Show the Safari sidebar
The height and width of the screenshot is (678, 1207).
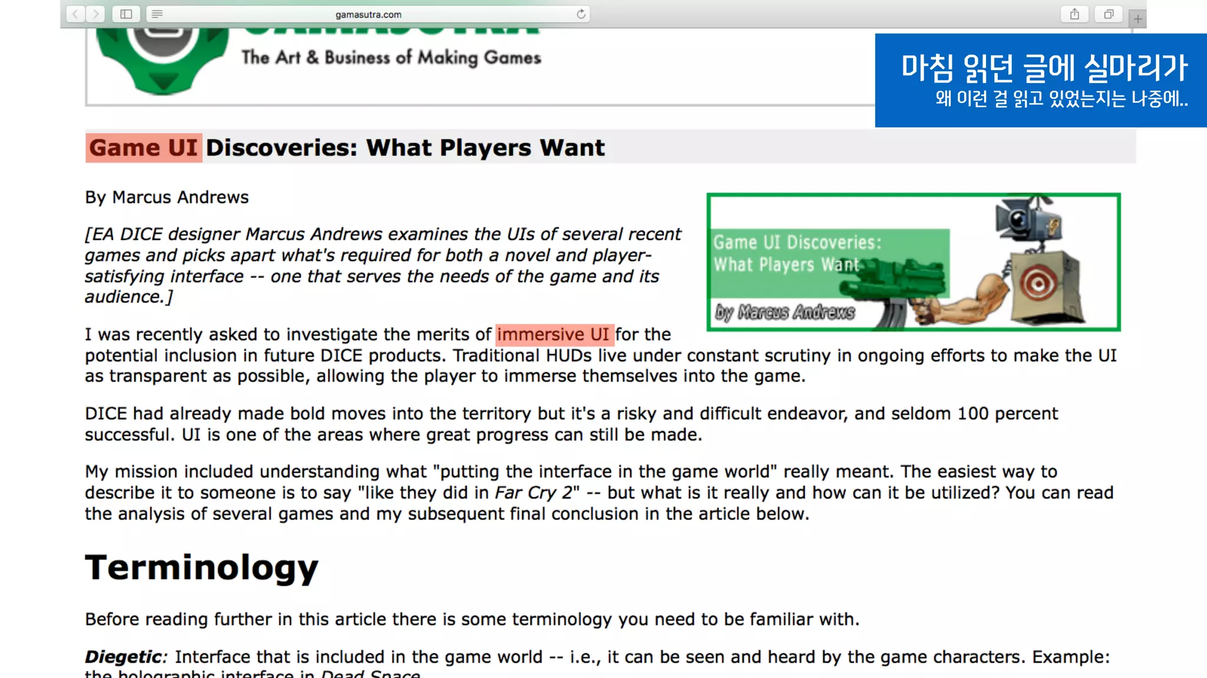click(x=126, y=14)
